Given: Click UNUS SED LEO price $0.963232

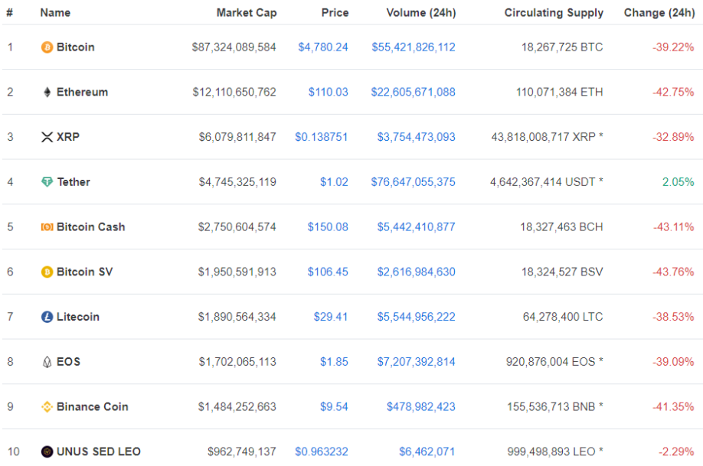Looking at the screenshot, I should click(x=321, y=451).
